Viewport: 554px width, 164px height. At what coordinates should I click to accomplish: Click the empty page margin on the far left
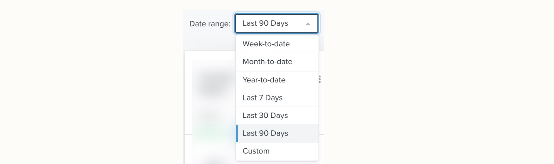click(x=81, y=80)
